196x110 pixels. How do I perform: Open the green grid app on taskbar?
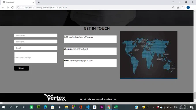(x=31, y=107)
